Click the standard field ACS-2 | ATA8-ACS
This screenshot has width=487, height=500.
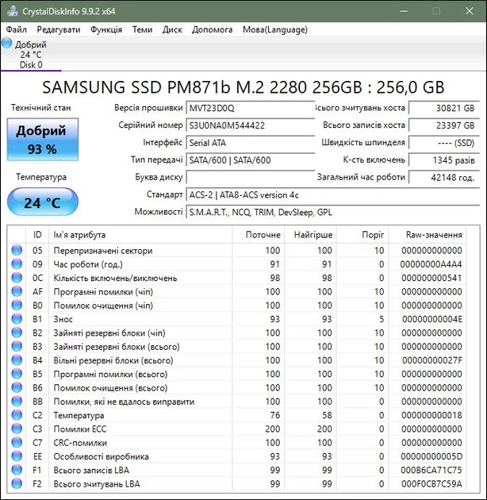point(333,194)
